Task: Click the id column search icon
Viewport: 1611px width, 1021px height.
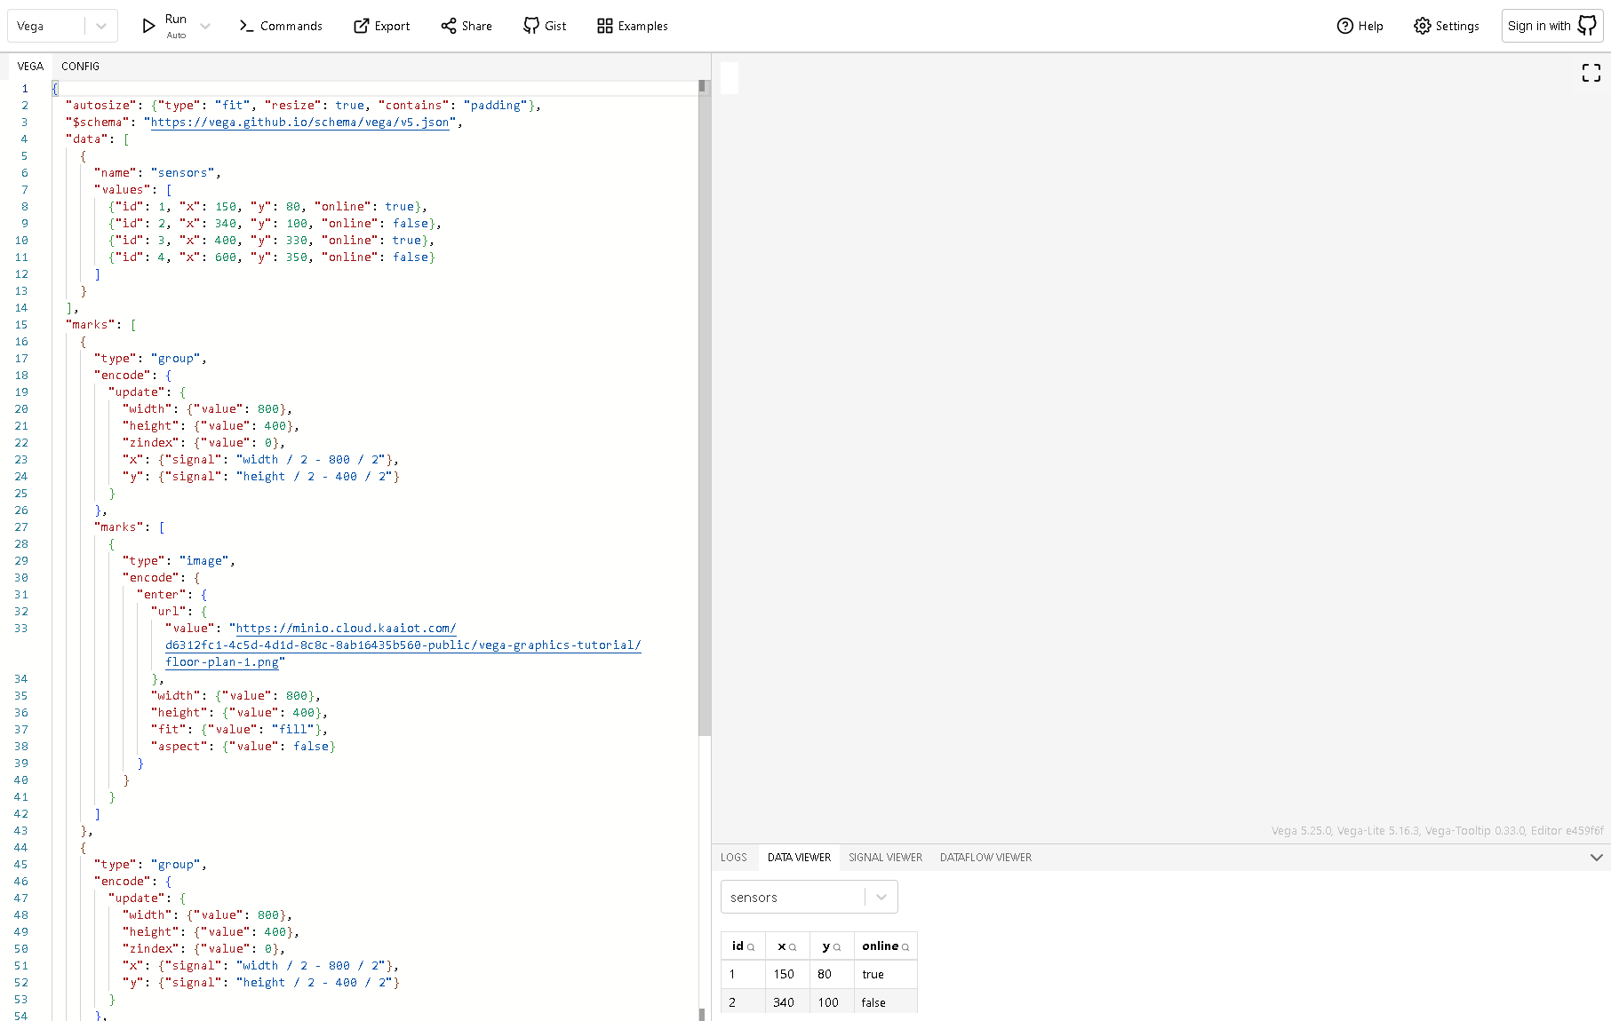Action: click(751, 947)
